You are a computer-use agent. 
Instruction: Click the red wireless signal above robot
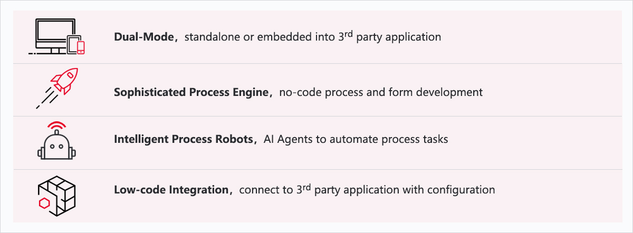[56, 126]
